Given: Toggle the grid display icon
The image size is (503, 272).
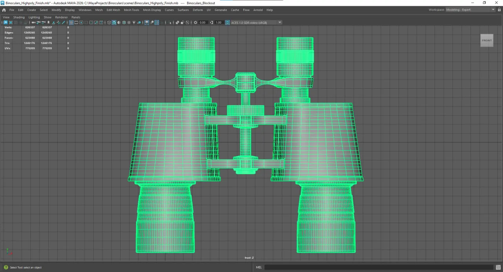Looking at the screenshot, I should click(x=71, y=22).
